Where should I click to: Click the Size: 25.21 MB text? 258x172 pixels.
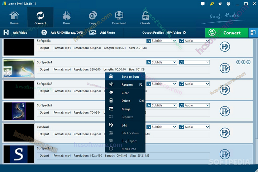click(140, 156)
